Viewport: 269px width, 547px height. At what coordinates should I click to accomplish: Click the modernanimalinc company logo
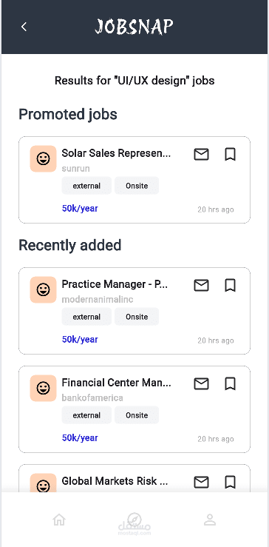click(43, 290)
